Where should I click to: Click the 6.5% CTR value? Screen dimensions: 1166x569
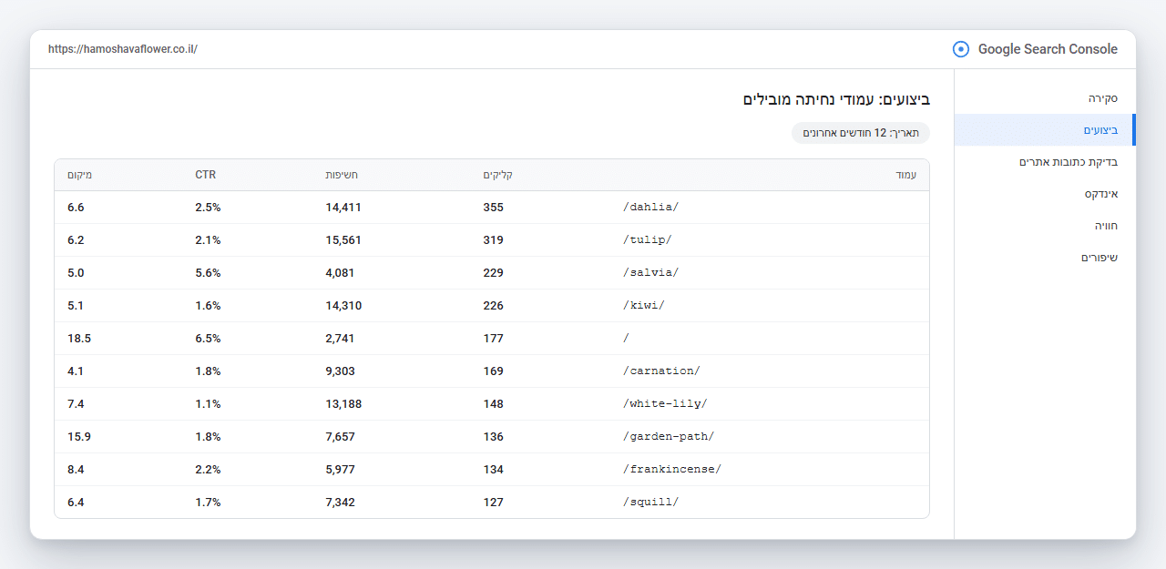click(x=208, y=339)
